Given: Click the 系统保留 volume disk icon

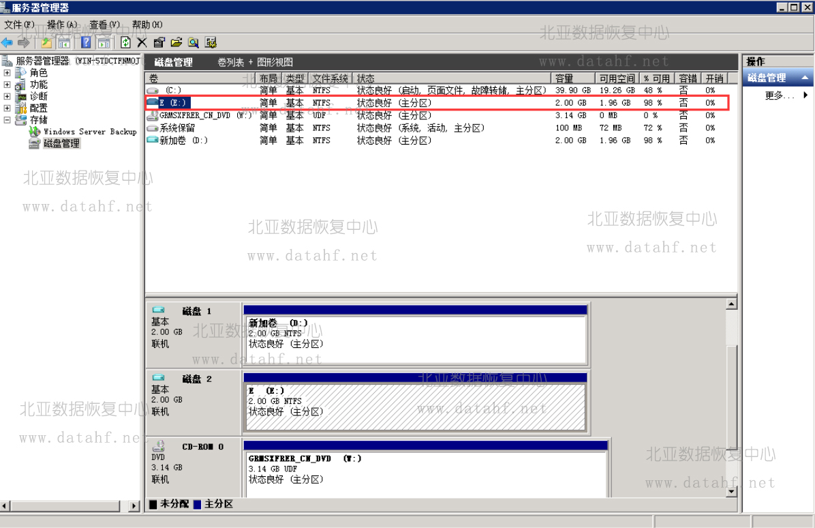Looking at the screenshot, I should coord(153,128).
